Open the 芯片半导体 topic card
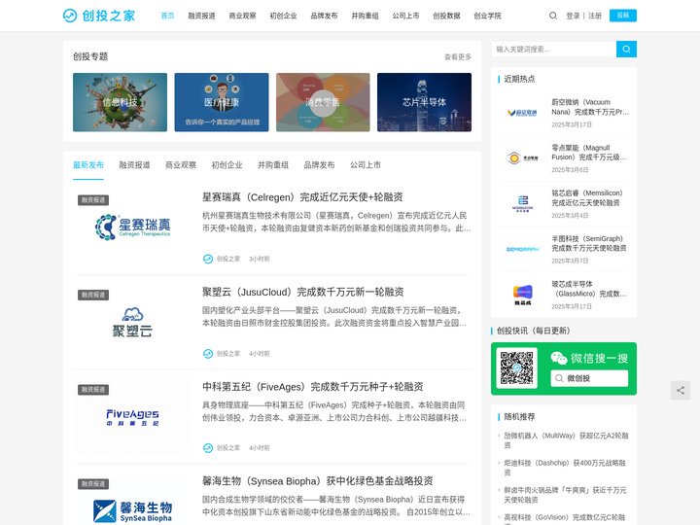The width and height of the screenshot is (700, 525). [424, 102]
